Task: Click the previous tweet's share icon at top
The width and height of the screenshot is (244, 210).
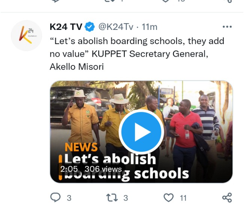Action: tap(228, 1)
